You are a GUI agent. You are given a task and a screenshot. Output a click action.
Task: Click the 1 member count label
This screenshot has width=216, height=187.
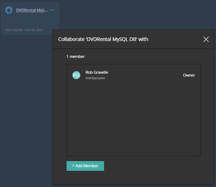click(76, 56)
